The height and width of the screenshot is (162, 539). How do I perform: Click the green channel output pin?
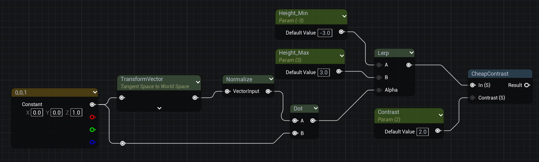[92, 130]
